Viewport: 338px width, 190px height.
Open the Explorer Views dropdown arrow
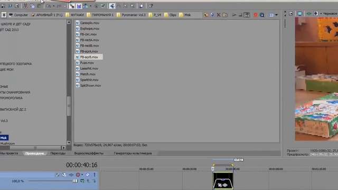[x=277, y=15]
